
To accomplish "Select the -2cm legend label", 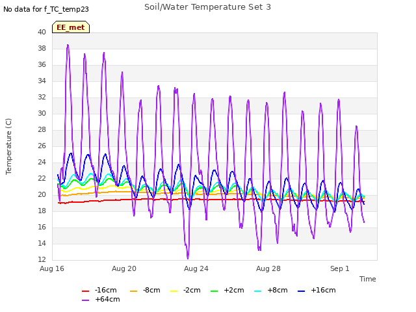I will tap(192, 291).
